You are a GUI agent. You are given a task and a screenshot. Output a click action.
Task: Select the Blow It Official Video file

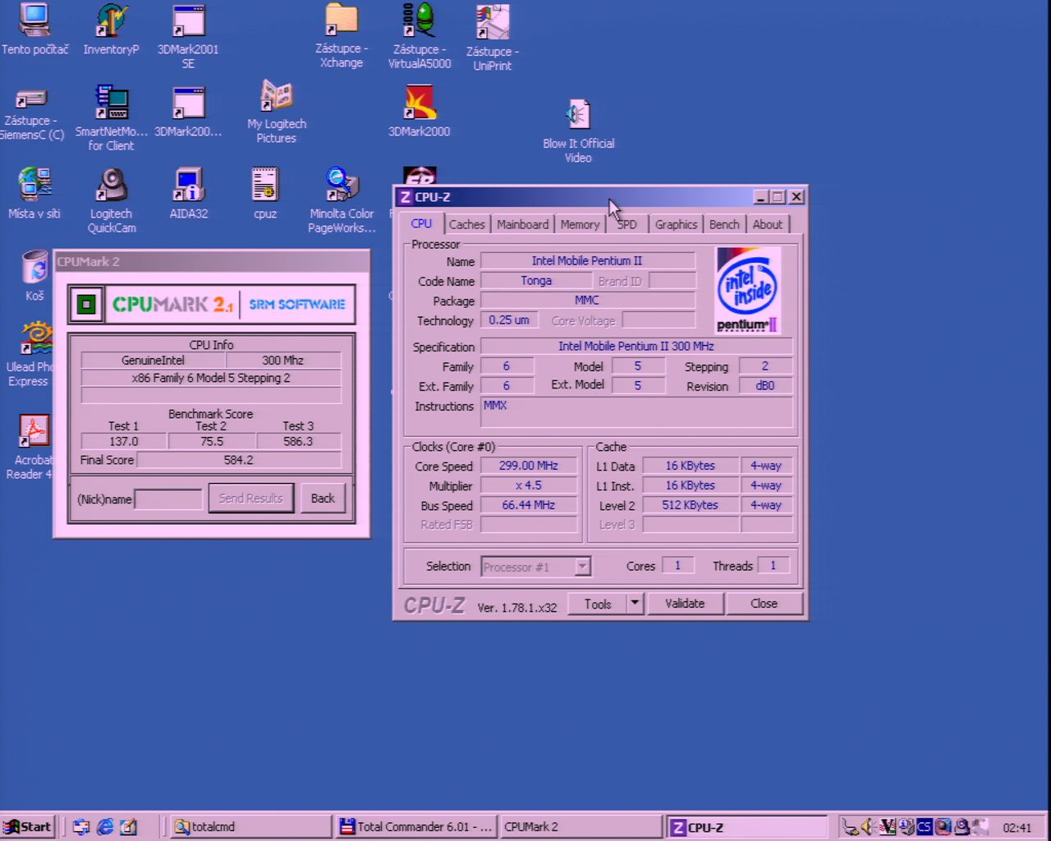coord(578,116)
